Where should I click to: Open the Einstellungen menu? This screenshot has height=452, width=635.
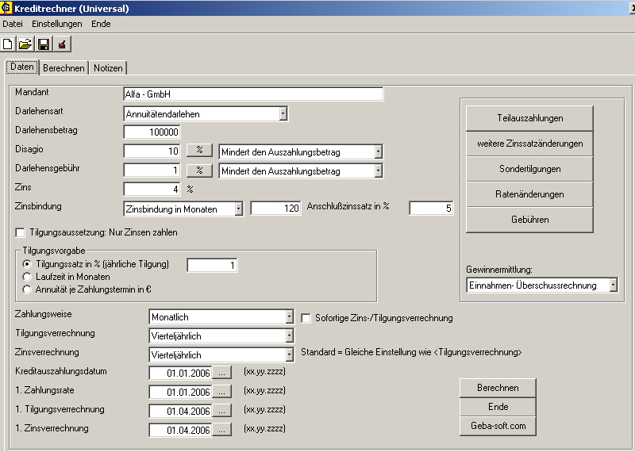(x=56, y=24)
